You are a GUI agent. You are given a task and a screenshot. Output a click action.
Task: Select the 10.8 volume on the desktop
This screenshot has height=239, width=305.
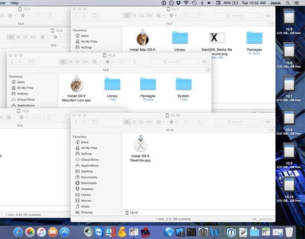(289, 118)
